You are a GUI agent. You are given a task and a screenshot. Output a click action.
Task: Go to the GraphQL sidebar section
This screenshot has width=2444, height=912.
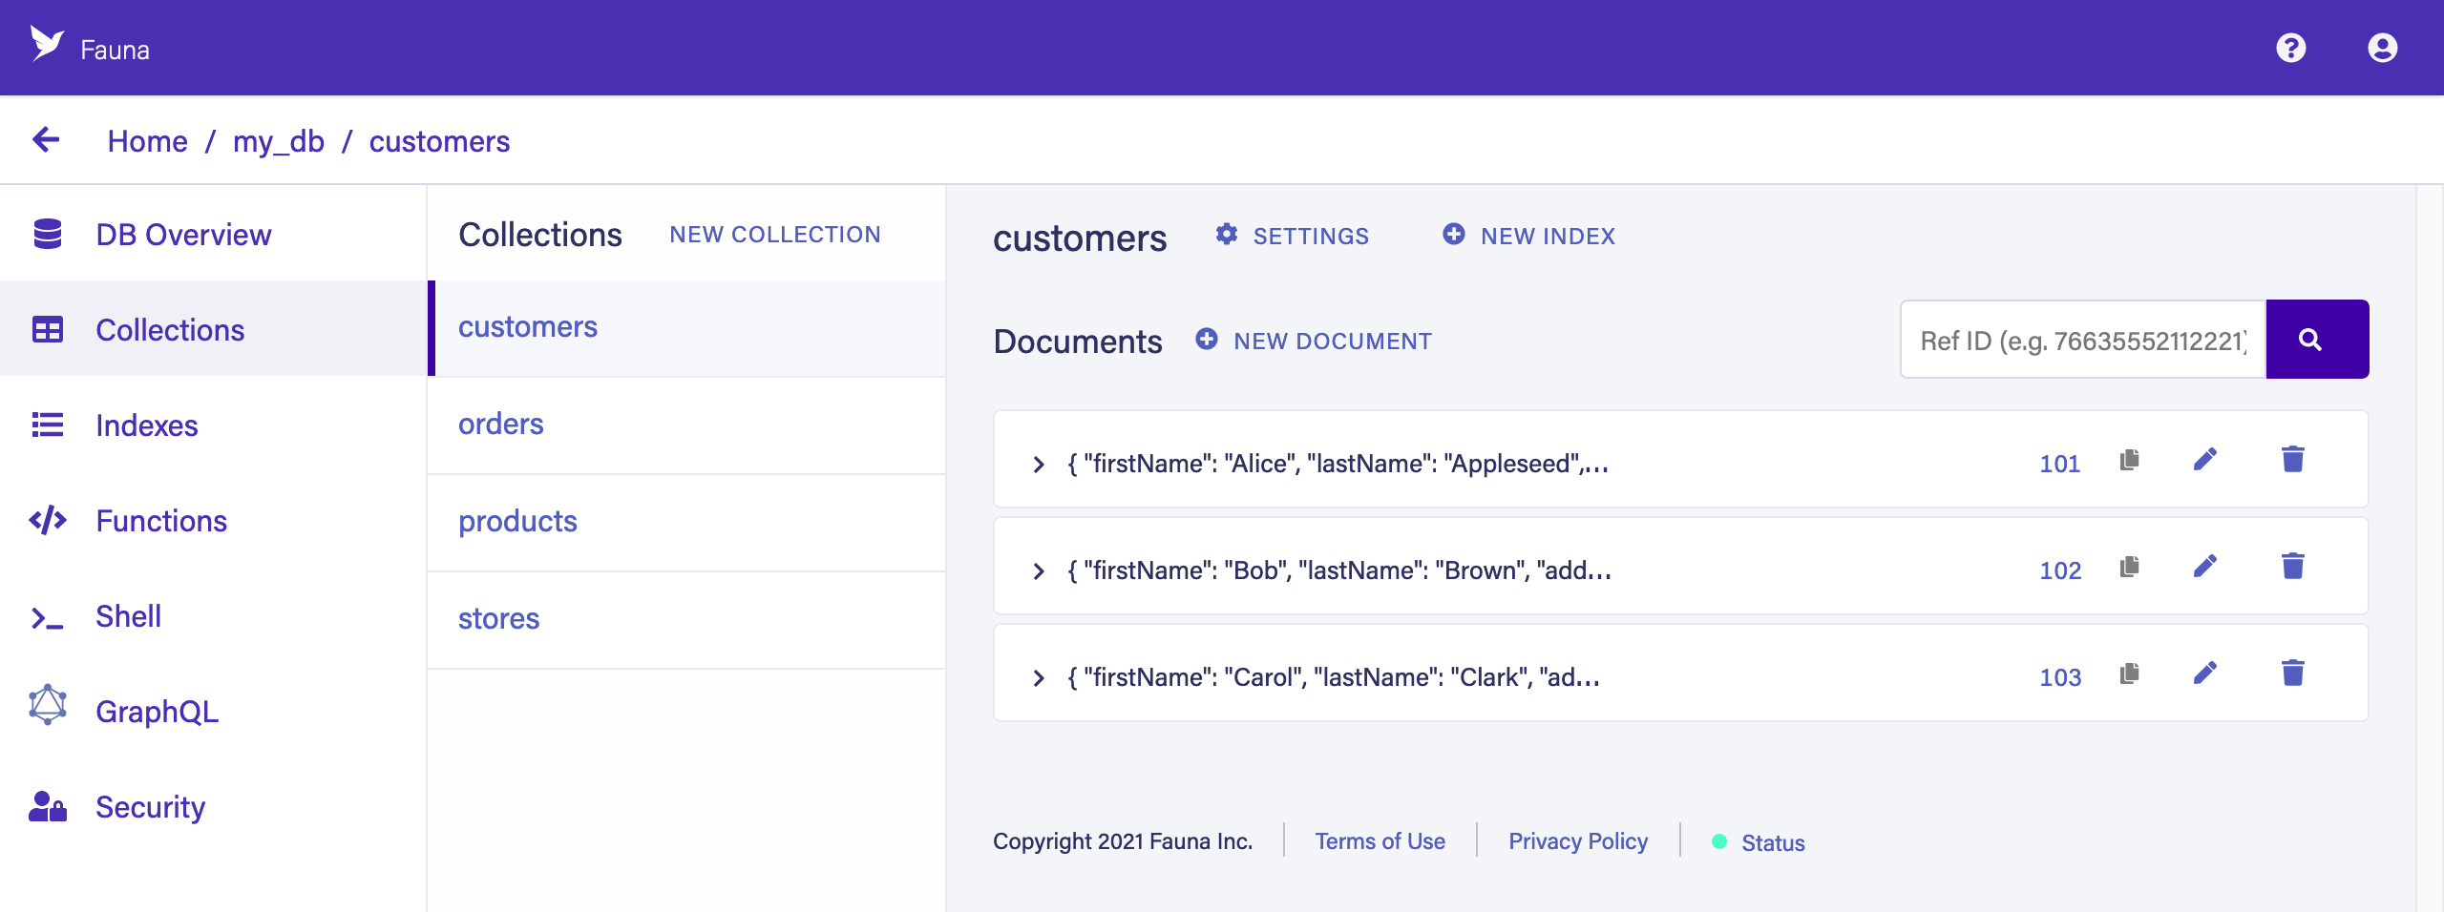coord(157,712)
